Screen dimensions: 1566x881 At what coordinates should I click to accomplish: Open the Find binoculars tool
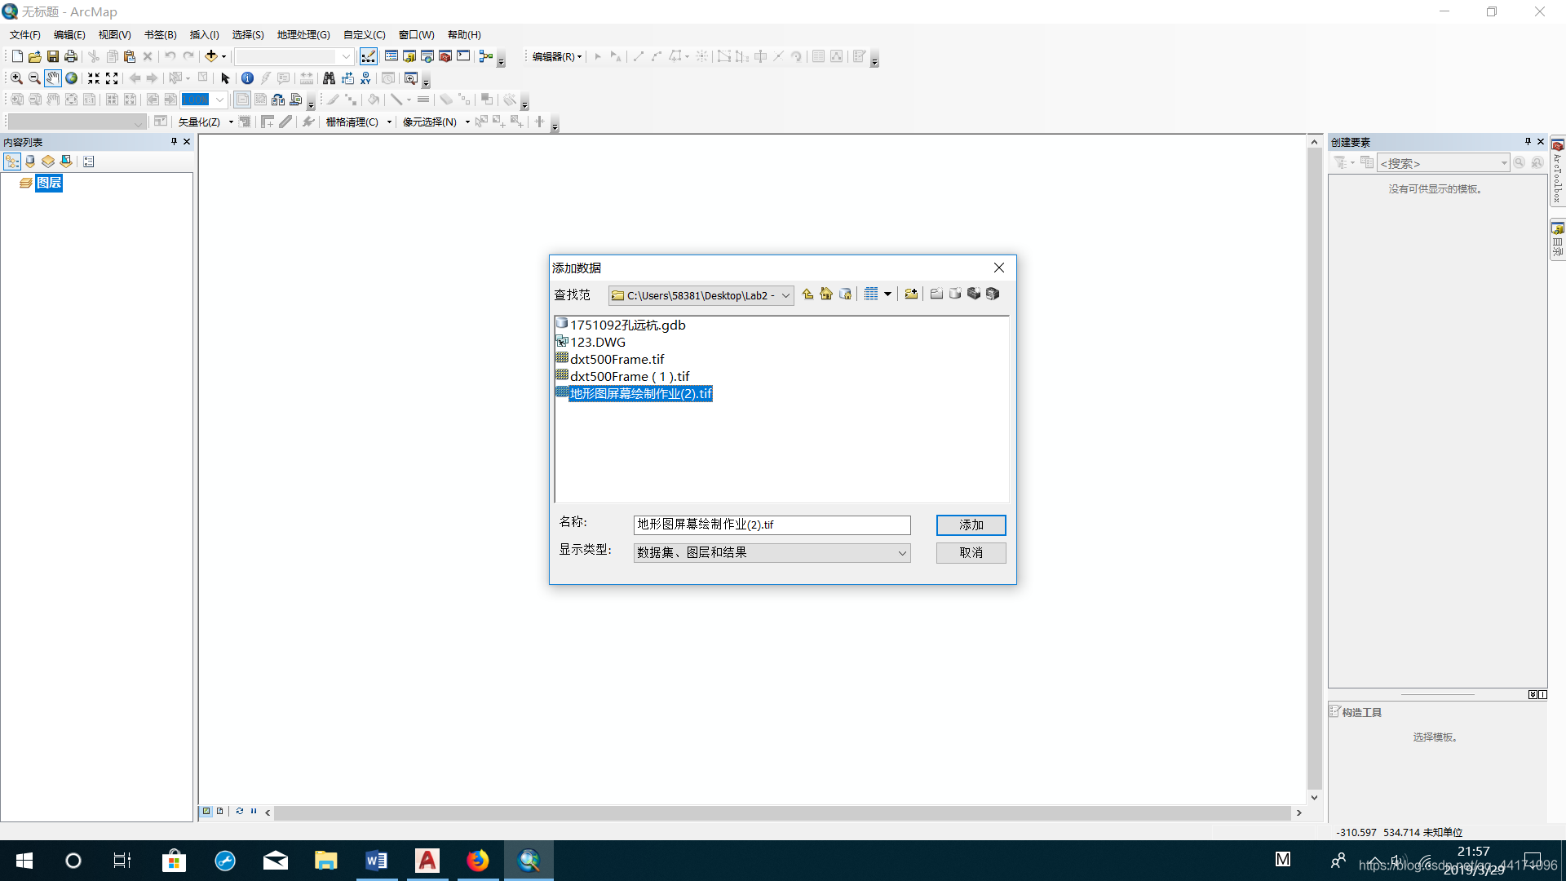point(329,78)
